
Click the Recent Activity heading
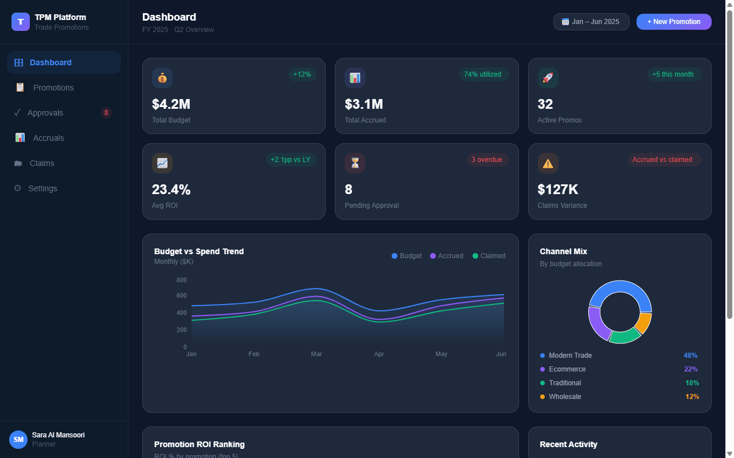[x=569, y=444]
